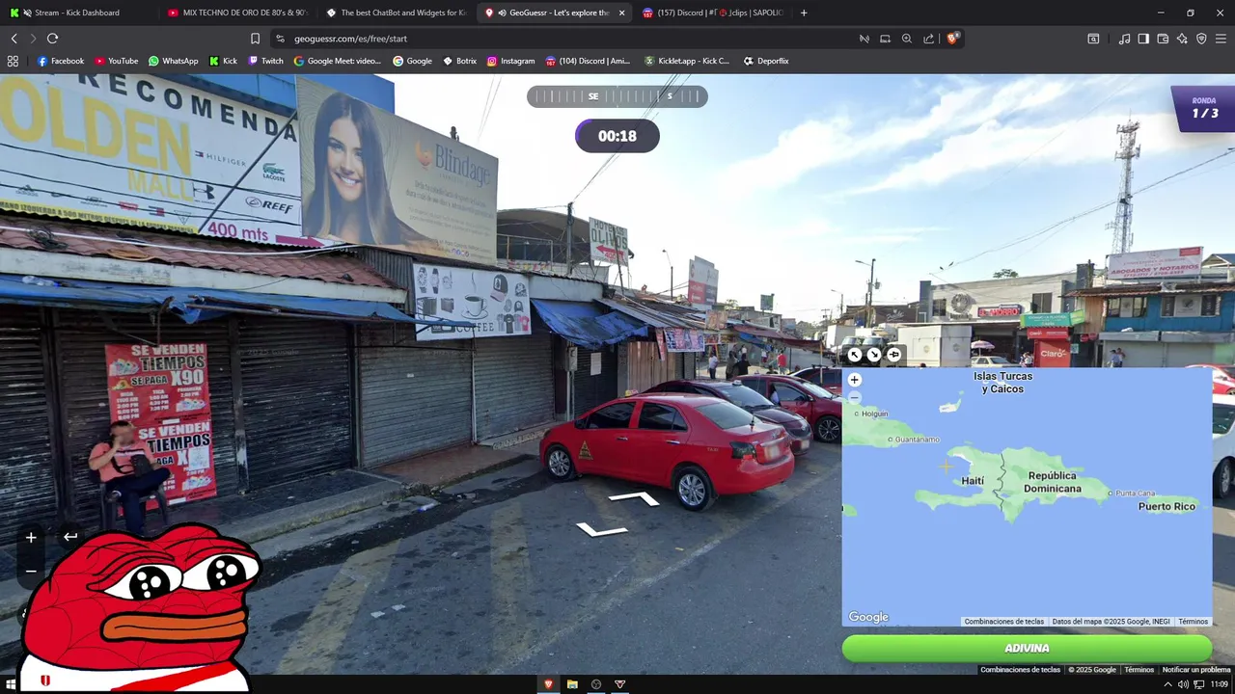Click the cast/install screen icon in the address bar
The image size is (1235, 694).
click(885, 39)
